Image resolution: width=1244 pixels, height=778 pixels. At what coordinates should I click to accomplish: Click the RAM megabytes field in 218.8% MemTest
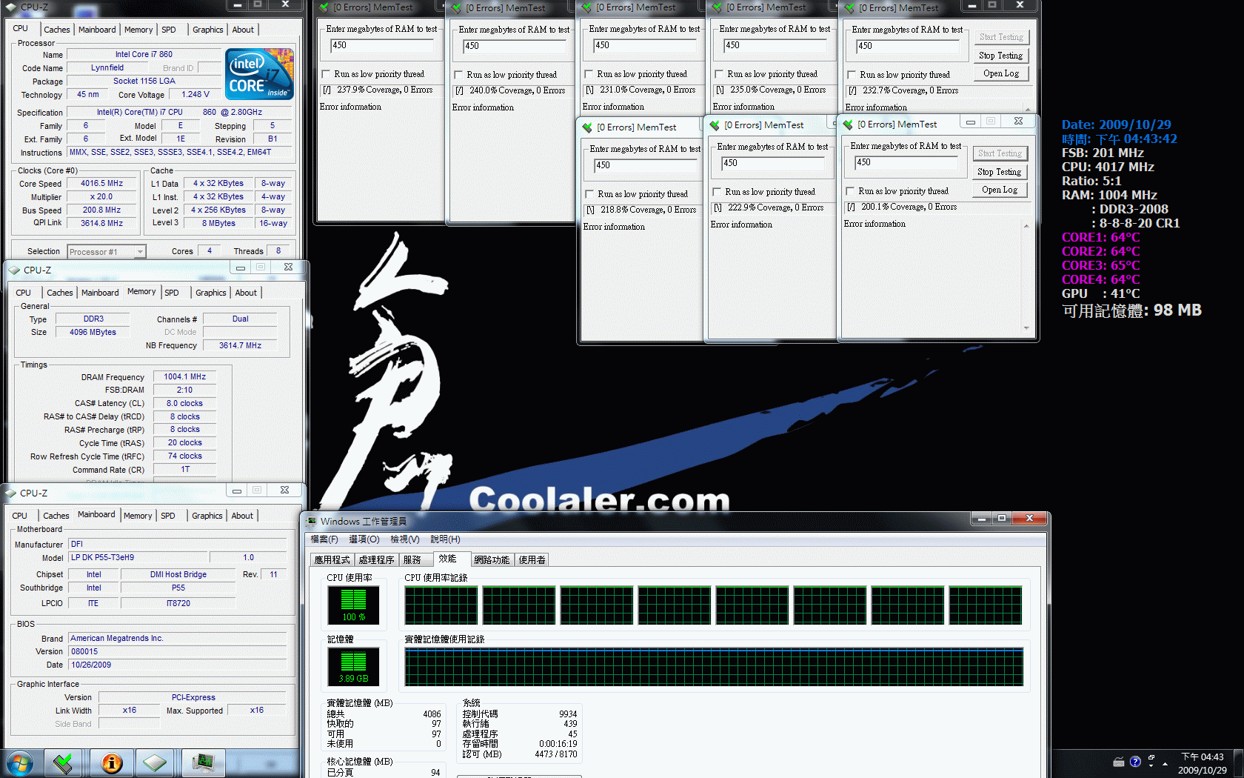tap(647, 165)
